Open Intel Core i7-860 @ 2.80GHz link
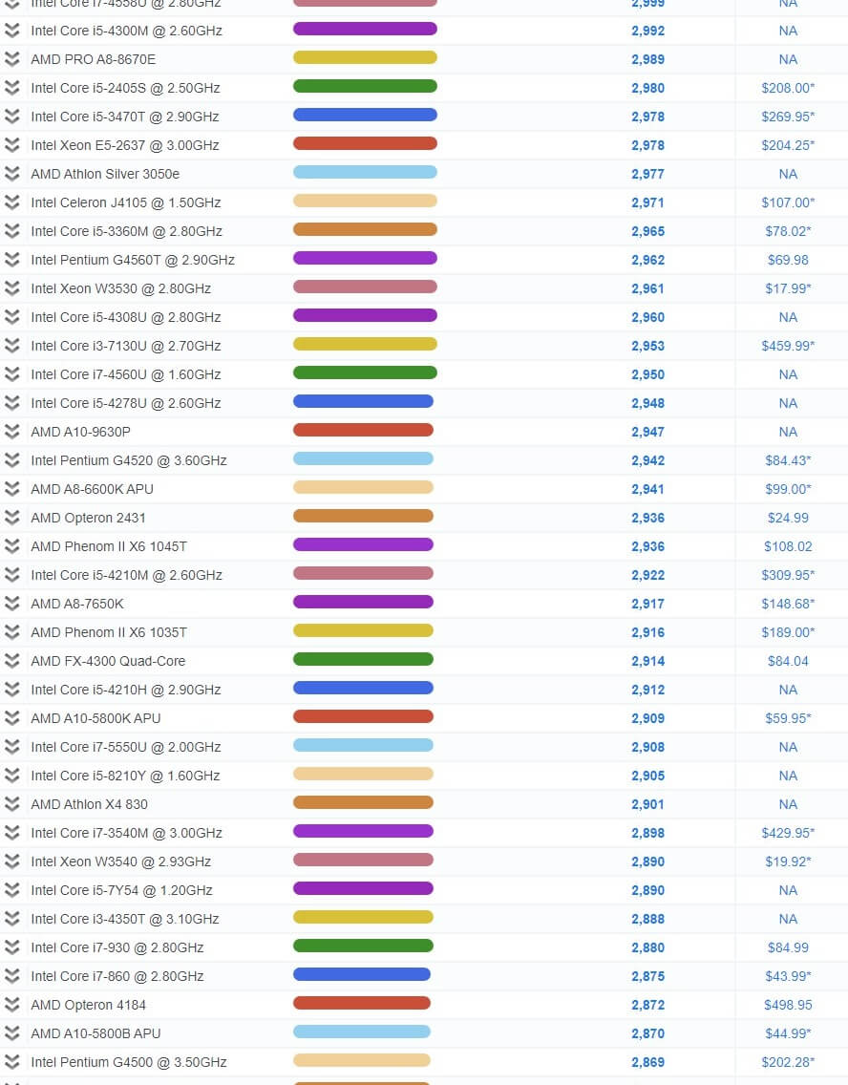Image resolution: width=848 pixels, height=1085 pixels. coord(117,976)
